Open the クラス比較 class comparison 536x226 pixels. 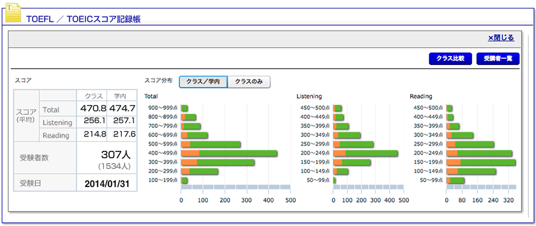450,58
